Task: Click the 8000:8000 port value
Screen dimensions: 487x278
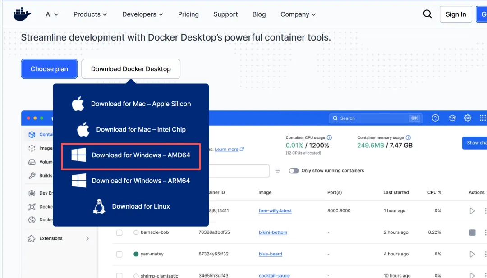Action: [339, 211]
